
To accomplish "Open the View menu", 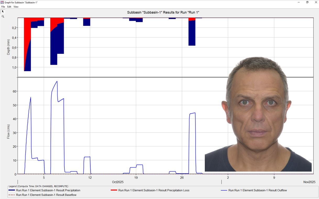I will [16, 7].
